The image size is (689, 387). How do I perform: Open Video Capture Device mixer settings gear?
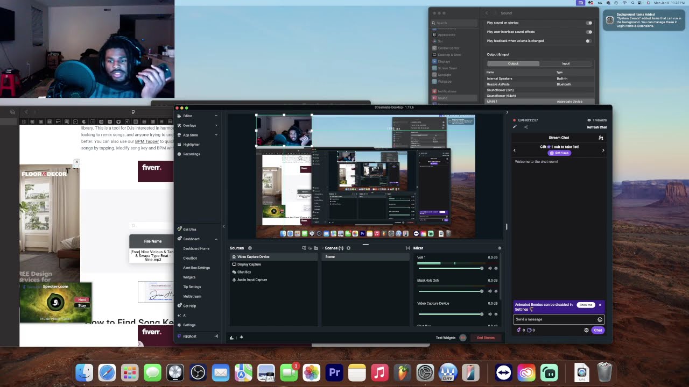click(x=496, y=314)
